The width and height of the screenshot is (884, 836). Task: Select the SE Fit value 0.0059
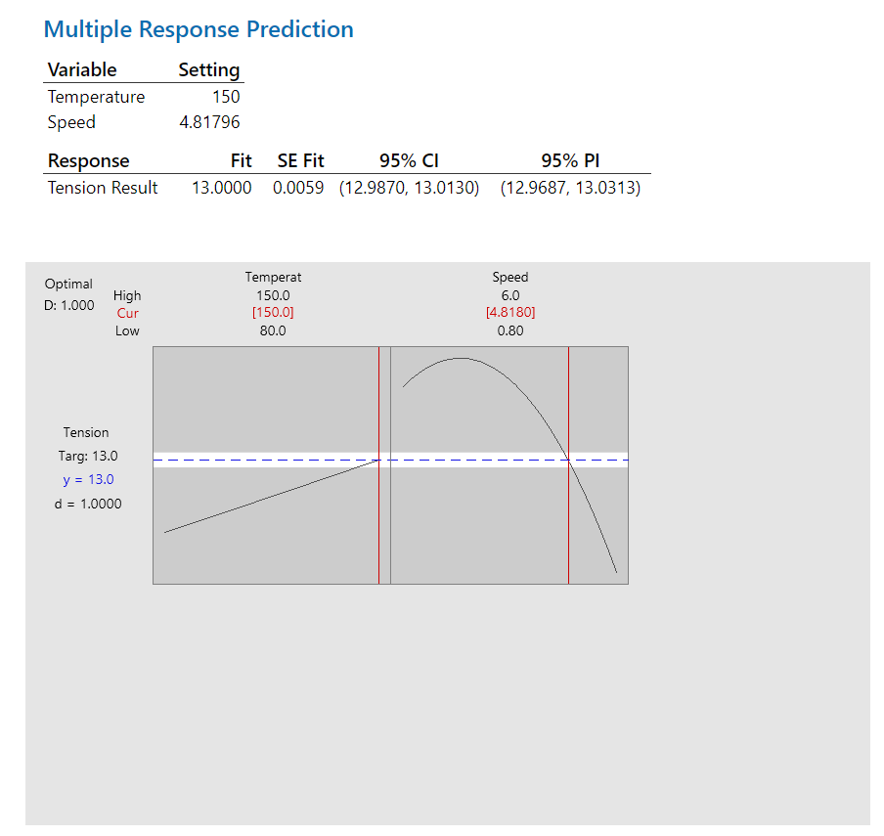[298, 188]
